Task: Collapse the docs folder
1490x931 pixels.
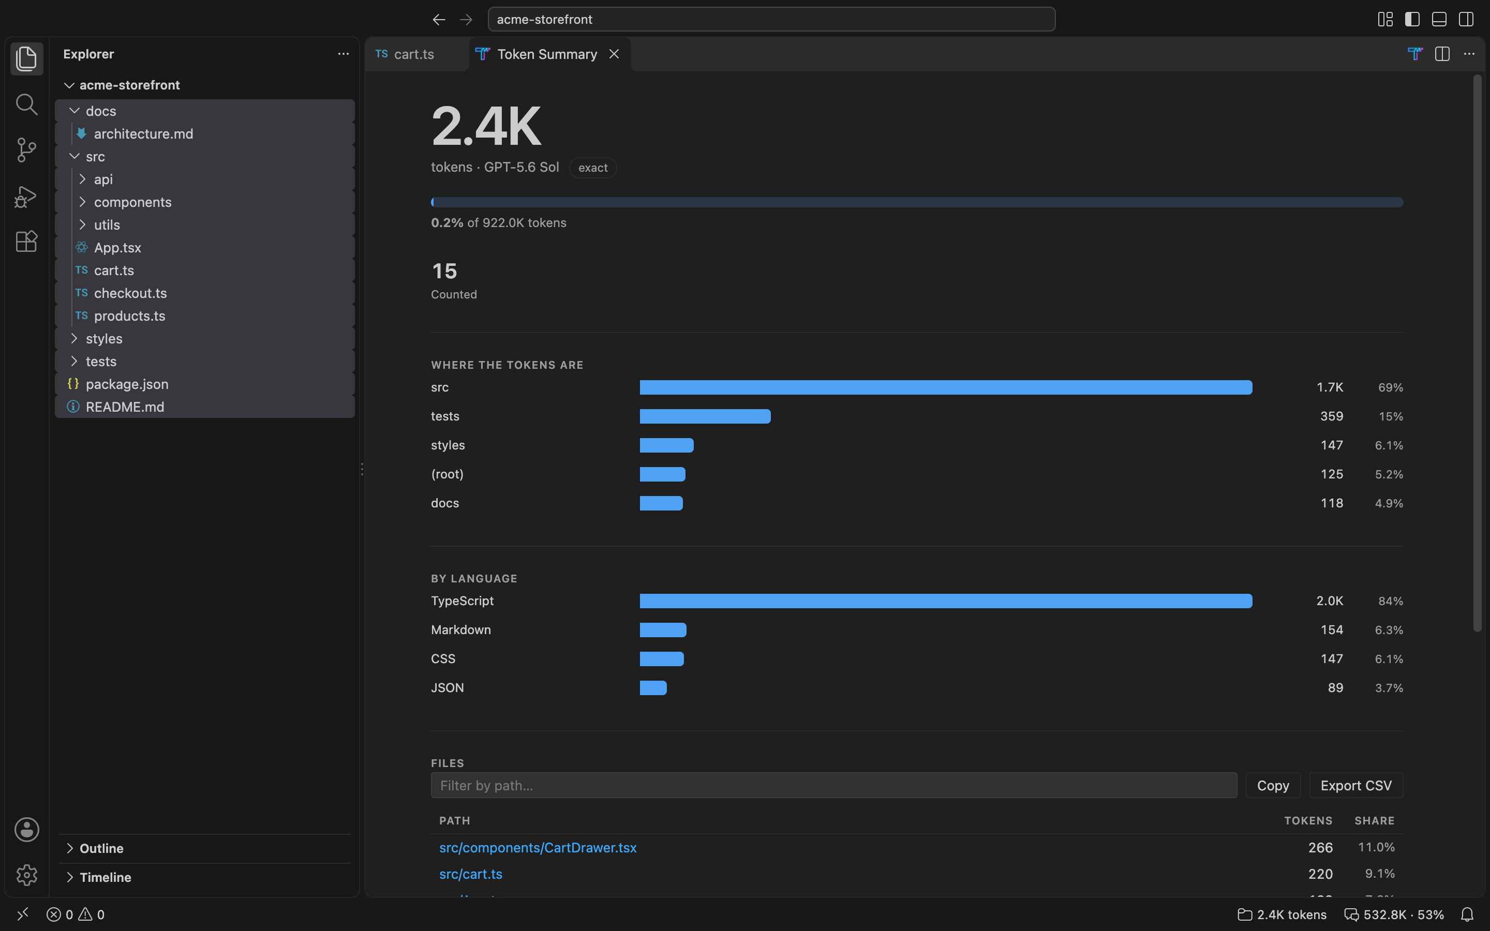Action: pyautogui.click(x=204, y=111)
